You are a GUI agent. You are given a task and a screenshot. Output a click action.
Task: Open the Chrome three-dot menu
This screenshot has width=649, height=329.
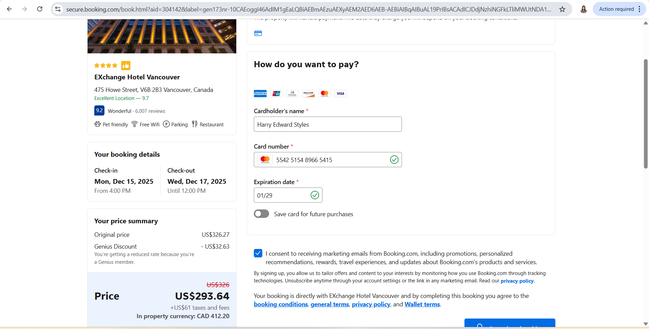pos(640,9)
